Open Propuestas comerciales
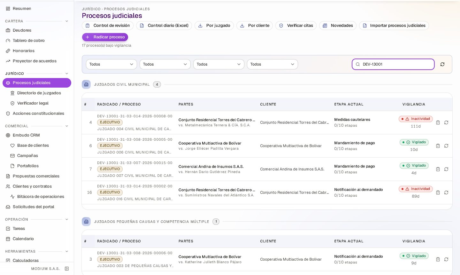 (37, 176)
